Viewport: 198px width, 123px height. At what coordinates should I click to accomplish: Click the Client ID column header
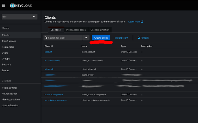pyautogui.click(x=49, y=46)
